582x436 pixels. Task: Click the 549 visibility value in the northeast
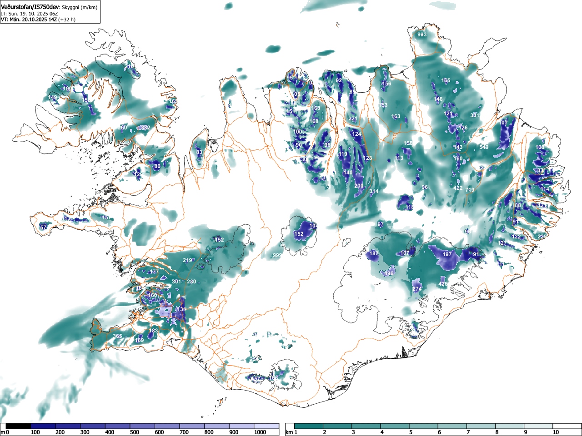[484, 147]
